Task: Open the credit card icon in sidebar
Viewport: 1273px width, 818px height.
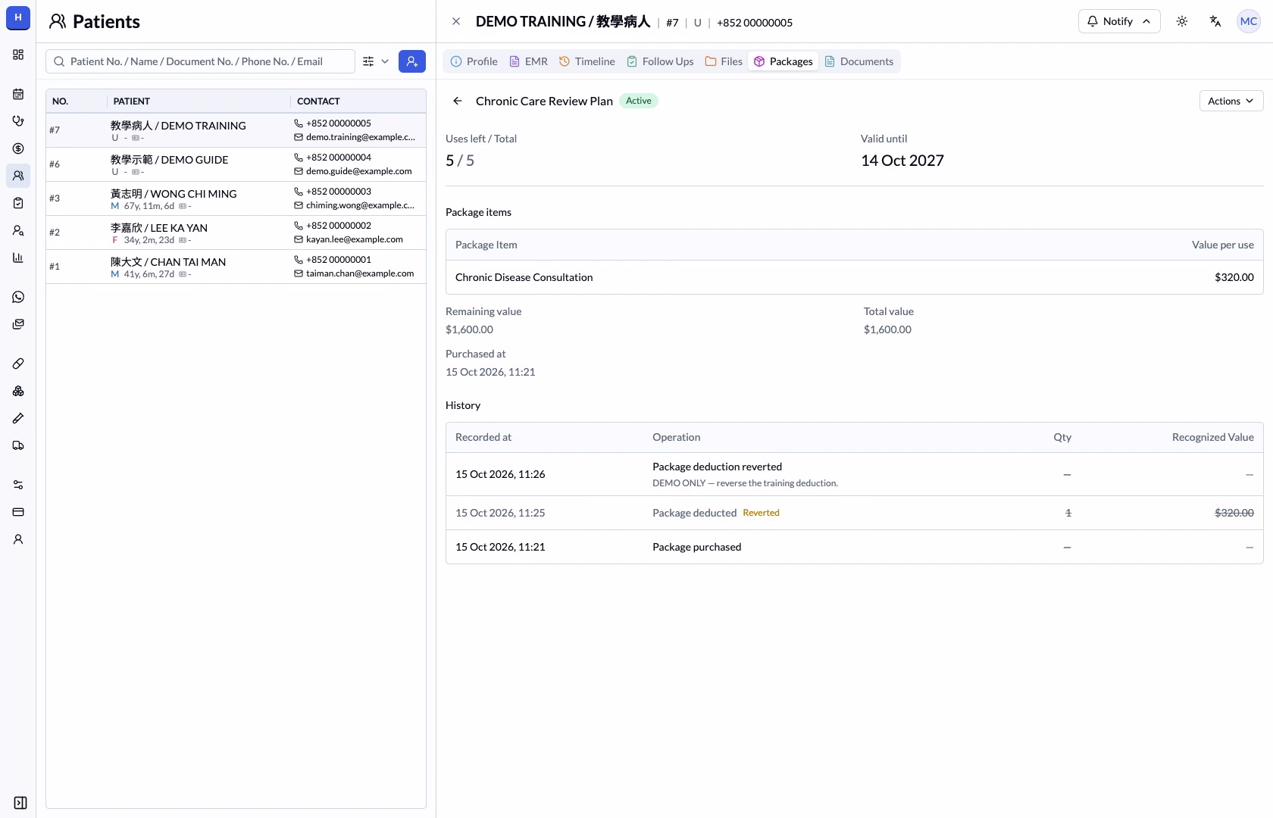Action: tap(18, 512)
